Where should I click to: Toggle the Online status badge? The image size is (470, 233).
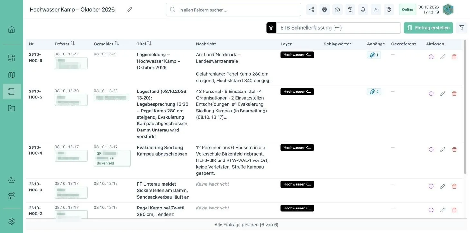pyautogui.click(x=408, y=10)
